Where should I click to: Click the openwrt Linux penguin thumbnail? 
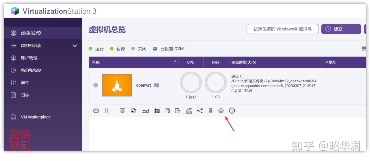pos(117,85)
